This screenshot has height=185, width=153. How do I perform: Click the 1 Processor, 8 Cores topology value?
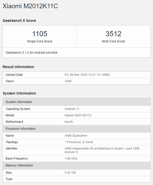79,142
